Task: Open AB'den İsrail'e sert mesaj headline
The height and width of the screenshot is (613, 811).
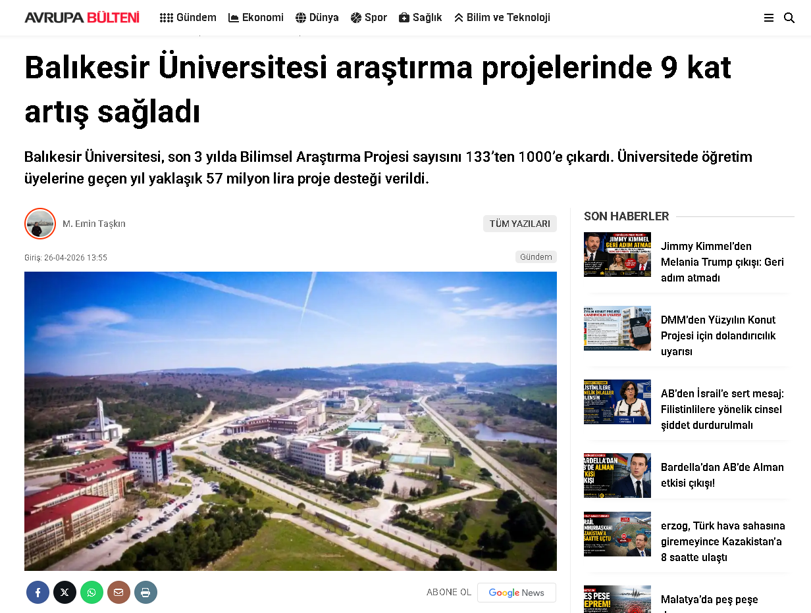Action: pyautogui.click(x=723, y=409)
